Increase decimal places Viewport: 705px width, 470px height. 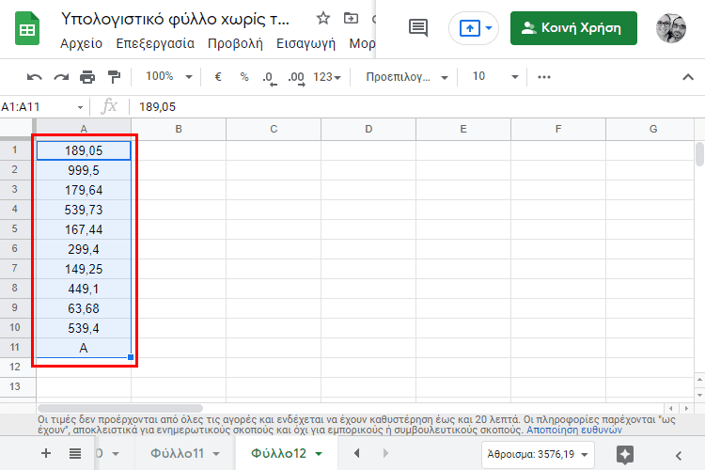tap(296, 78)
